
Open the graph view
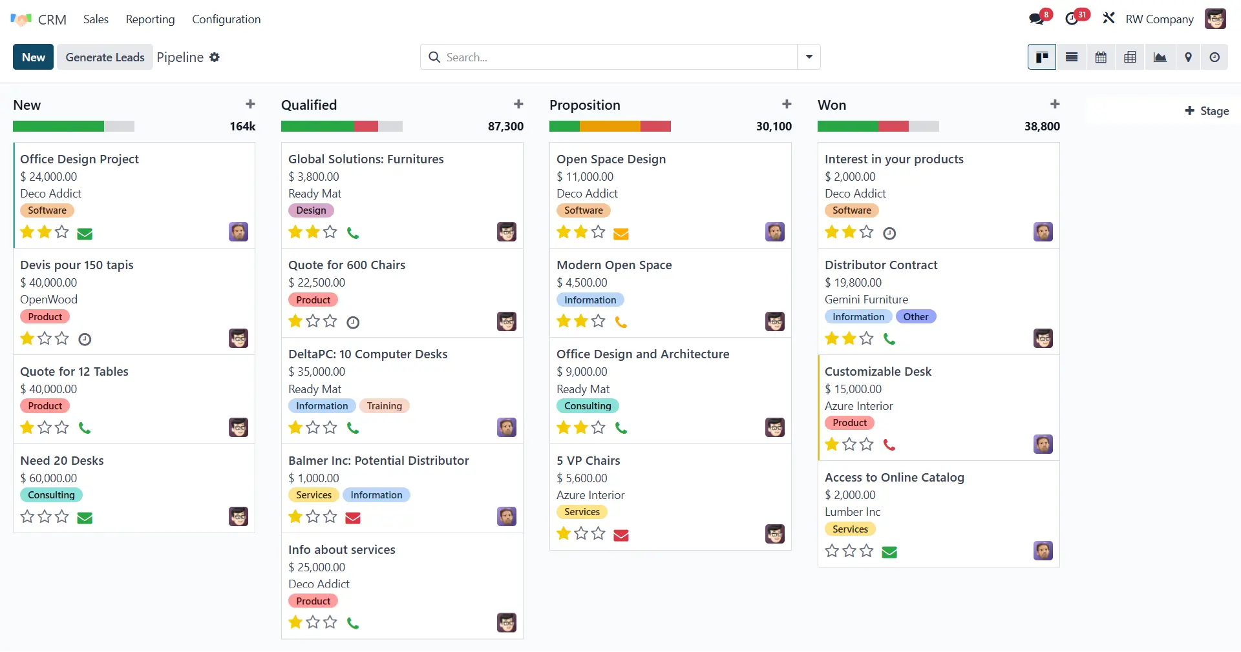(x=1160, y=57)
